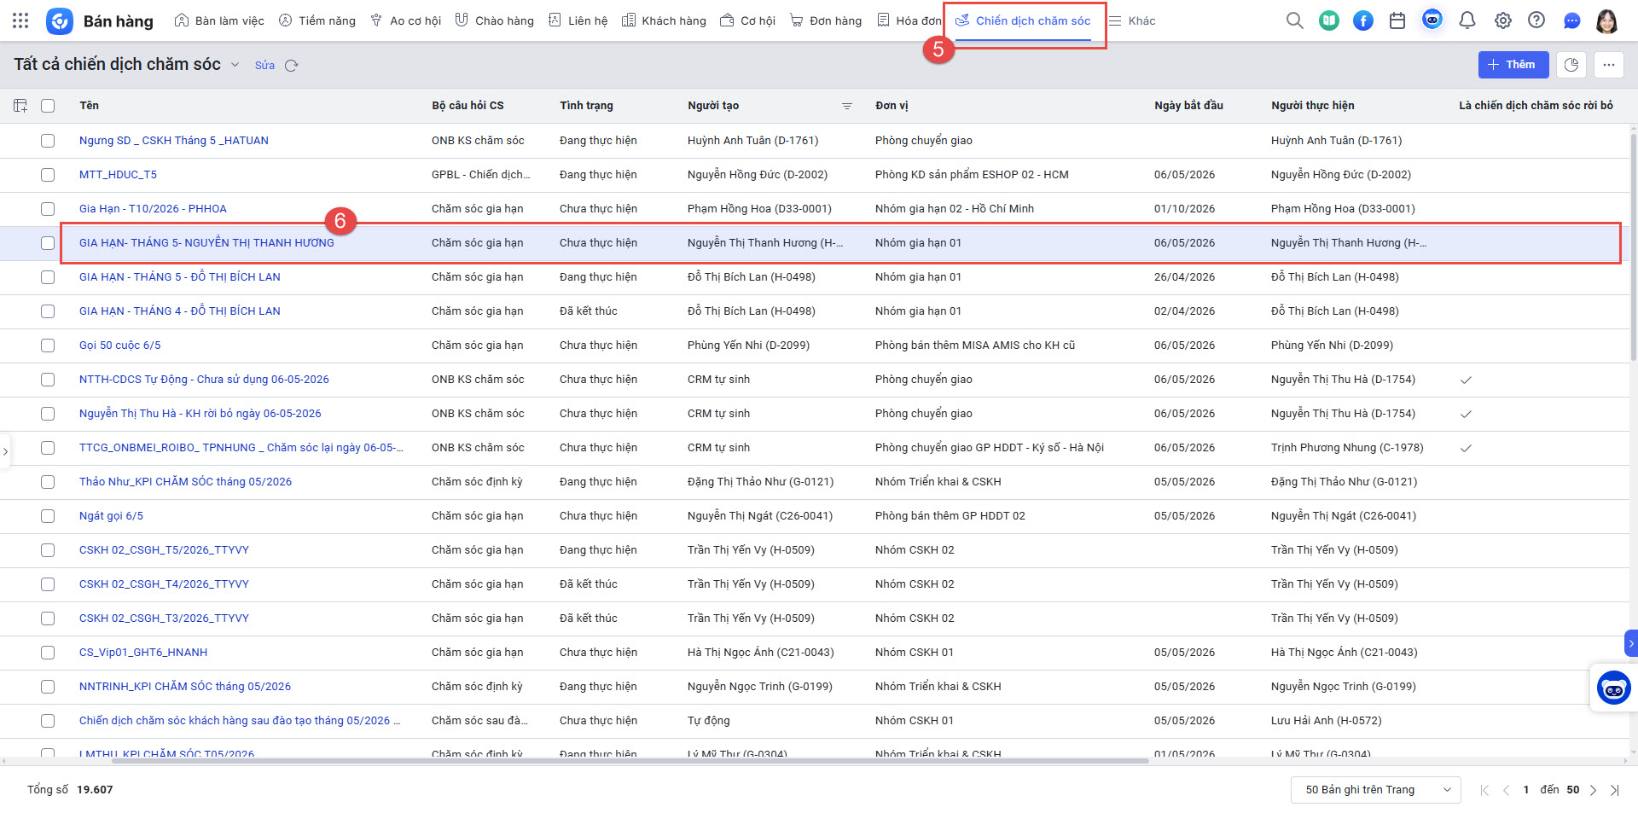Open the Người tạo column filter
Image resolution: width=1638 pixels, height=813 pixels.
coord(847,106)
